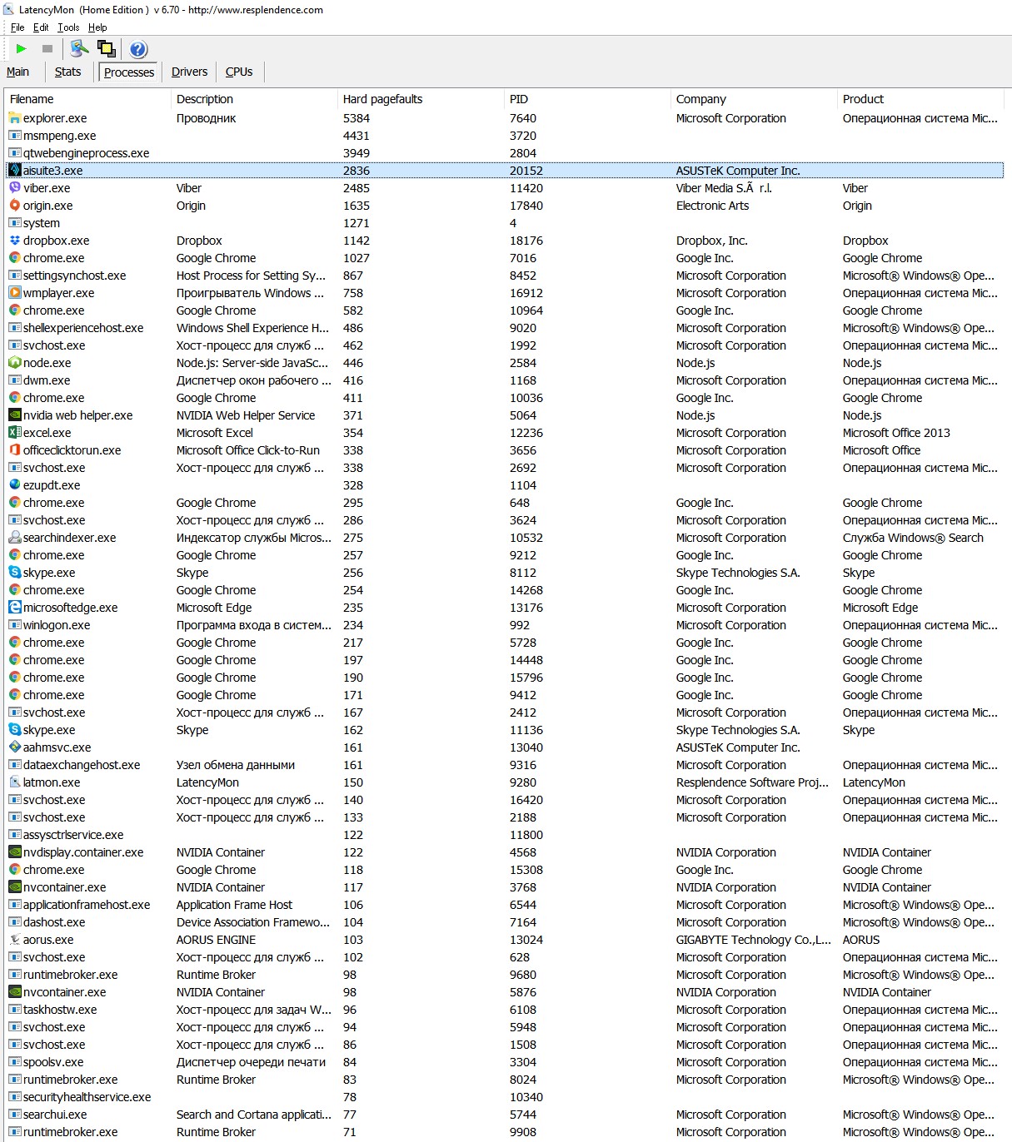Click the 'ASUSTeK Computer Inc.' cell for aisuite3.exe
1012x1142 pixels.
pyautogui.click(x=738, y=171)
